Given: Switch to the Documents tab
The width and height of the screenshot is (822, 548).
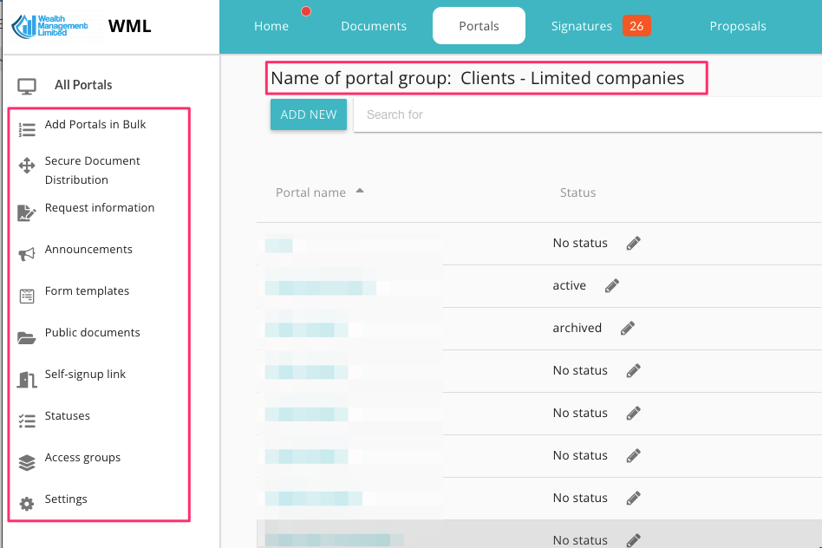Looking at the screenshot, I should click(374, 26).
